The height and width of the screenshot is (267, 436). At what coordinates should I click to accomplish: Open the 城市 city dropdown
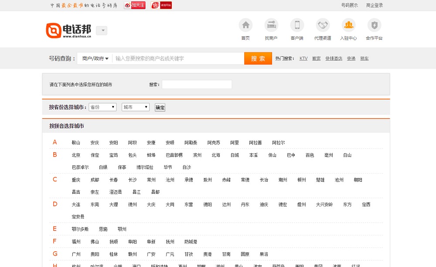click(x=136, y=107)
